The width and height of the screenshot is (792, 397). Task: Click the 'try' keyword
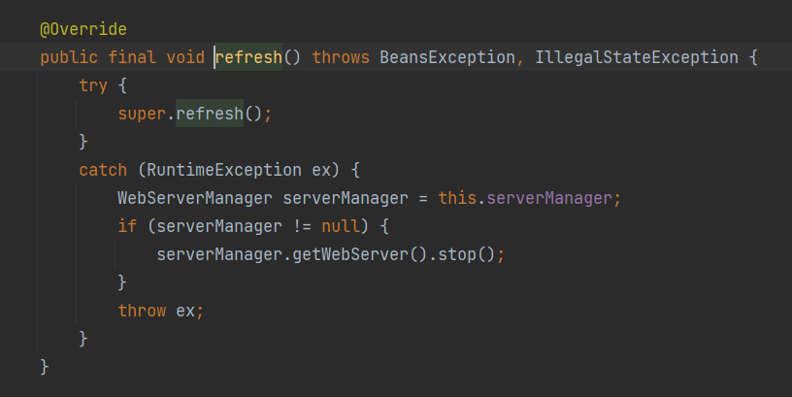93,85
